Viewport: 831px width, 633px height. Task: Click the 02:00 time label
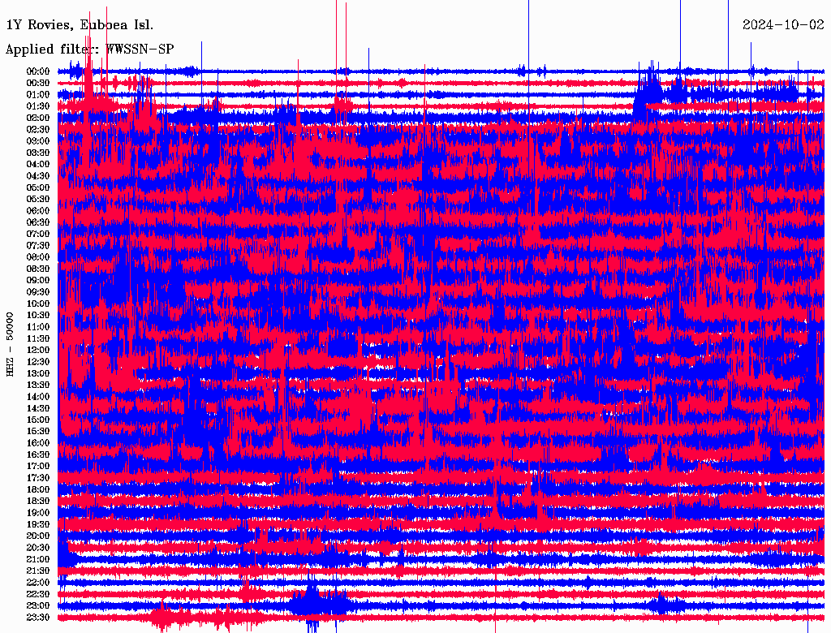pos(38,118)
